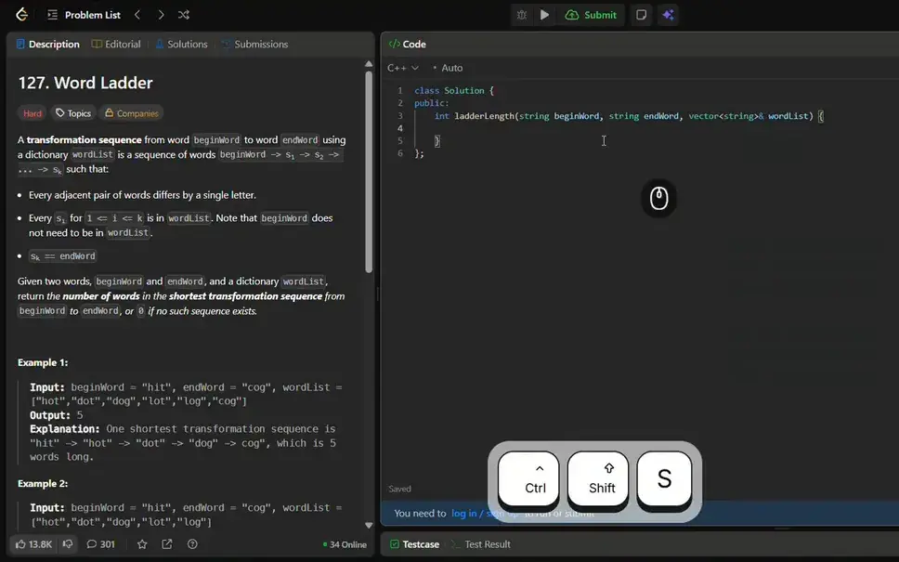Open the Solutions tab
Viewport: 899px width, 562px height.
pyautogui.click(x=181, y=45)
